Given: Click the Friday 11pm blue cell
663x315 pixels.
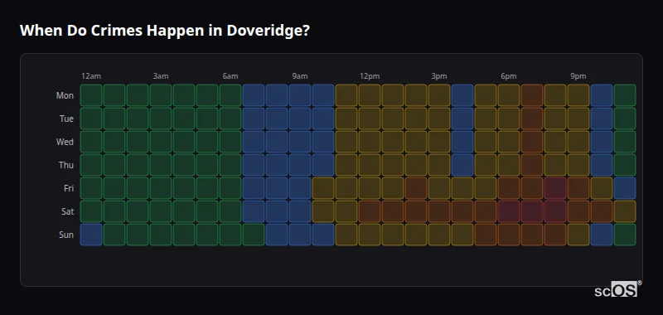Looking at the screenshot, I should (x=625, y=188).
